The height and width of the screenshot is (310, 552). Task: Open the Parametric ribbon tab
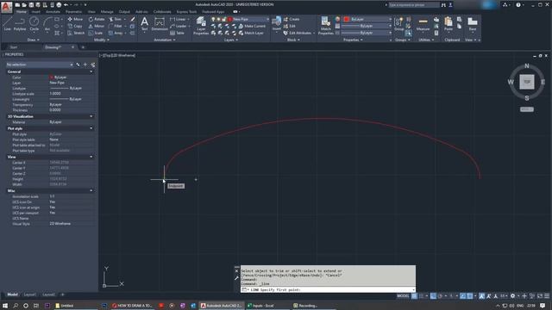click(x=73, y=11)
